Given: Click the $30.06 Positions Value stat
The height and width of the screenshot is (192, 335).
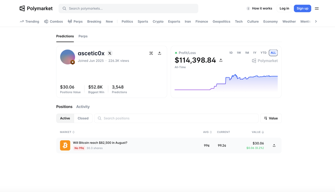Looking at the screenshot, I should (70, 89).
